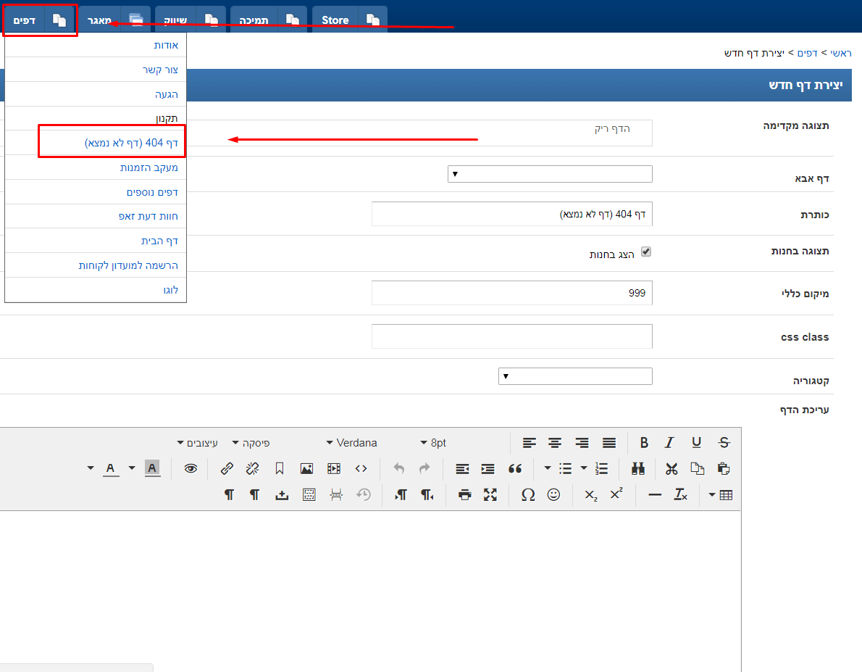The image size is (862, 672).
Task: Insert a special character with the Omega icon
Action: 528,495
